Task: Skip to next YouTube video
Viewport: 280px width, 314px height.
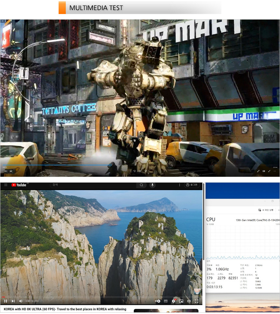Action: tap(13, 301)
